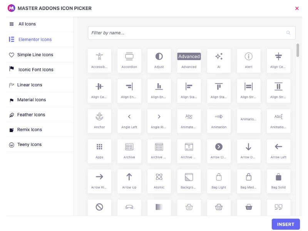This screenshot has height=231, width=308.
Task: Click the icon grid scrollbar thumb
Action: point(298,50)
